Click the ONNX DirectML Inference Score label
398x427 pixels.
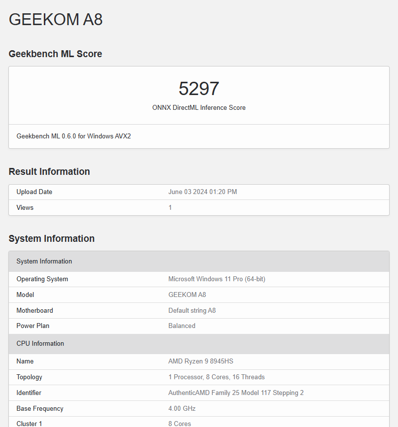click(199, 107)
